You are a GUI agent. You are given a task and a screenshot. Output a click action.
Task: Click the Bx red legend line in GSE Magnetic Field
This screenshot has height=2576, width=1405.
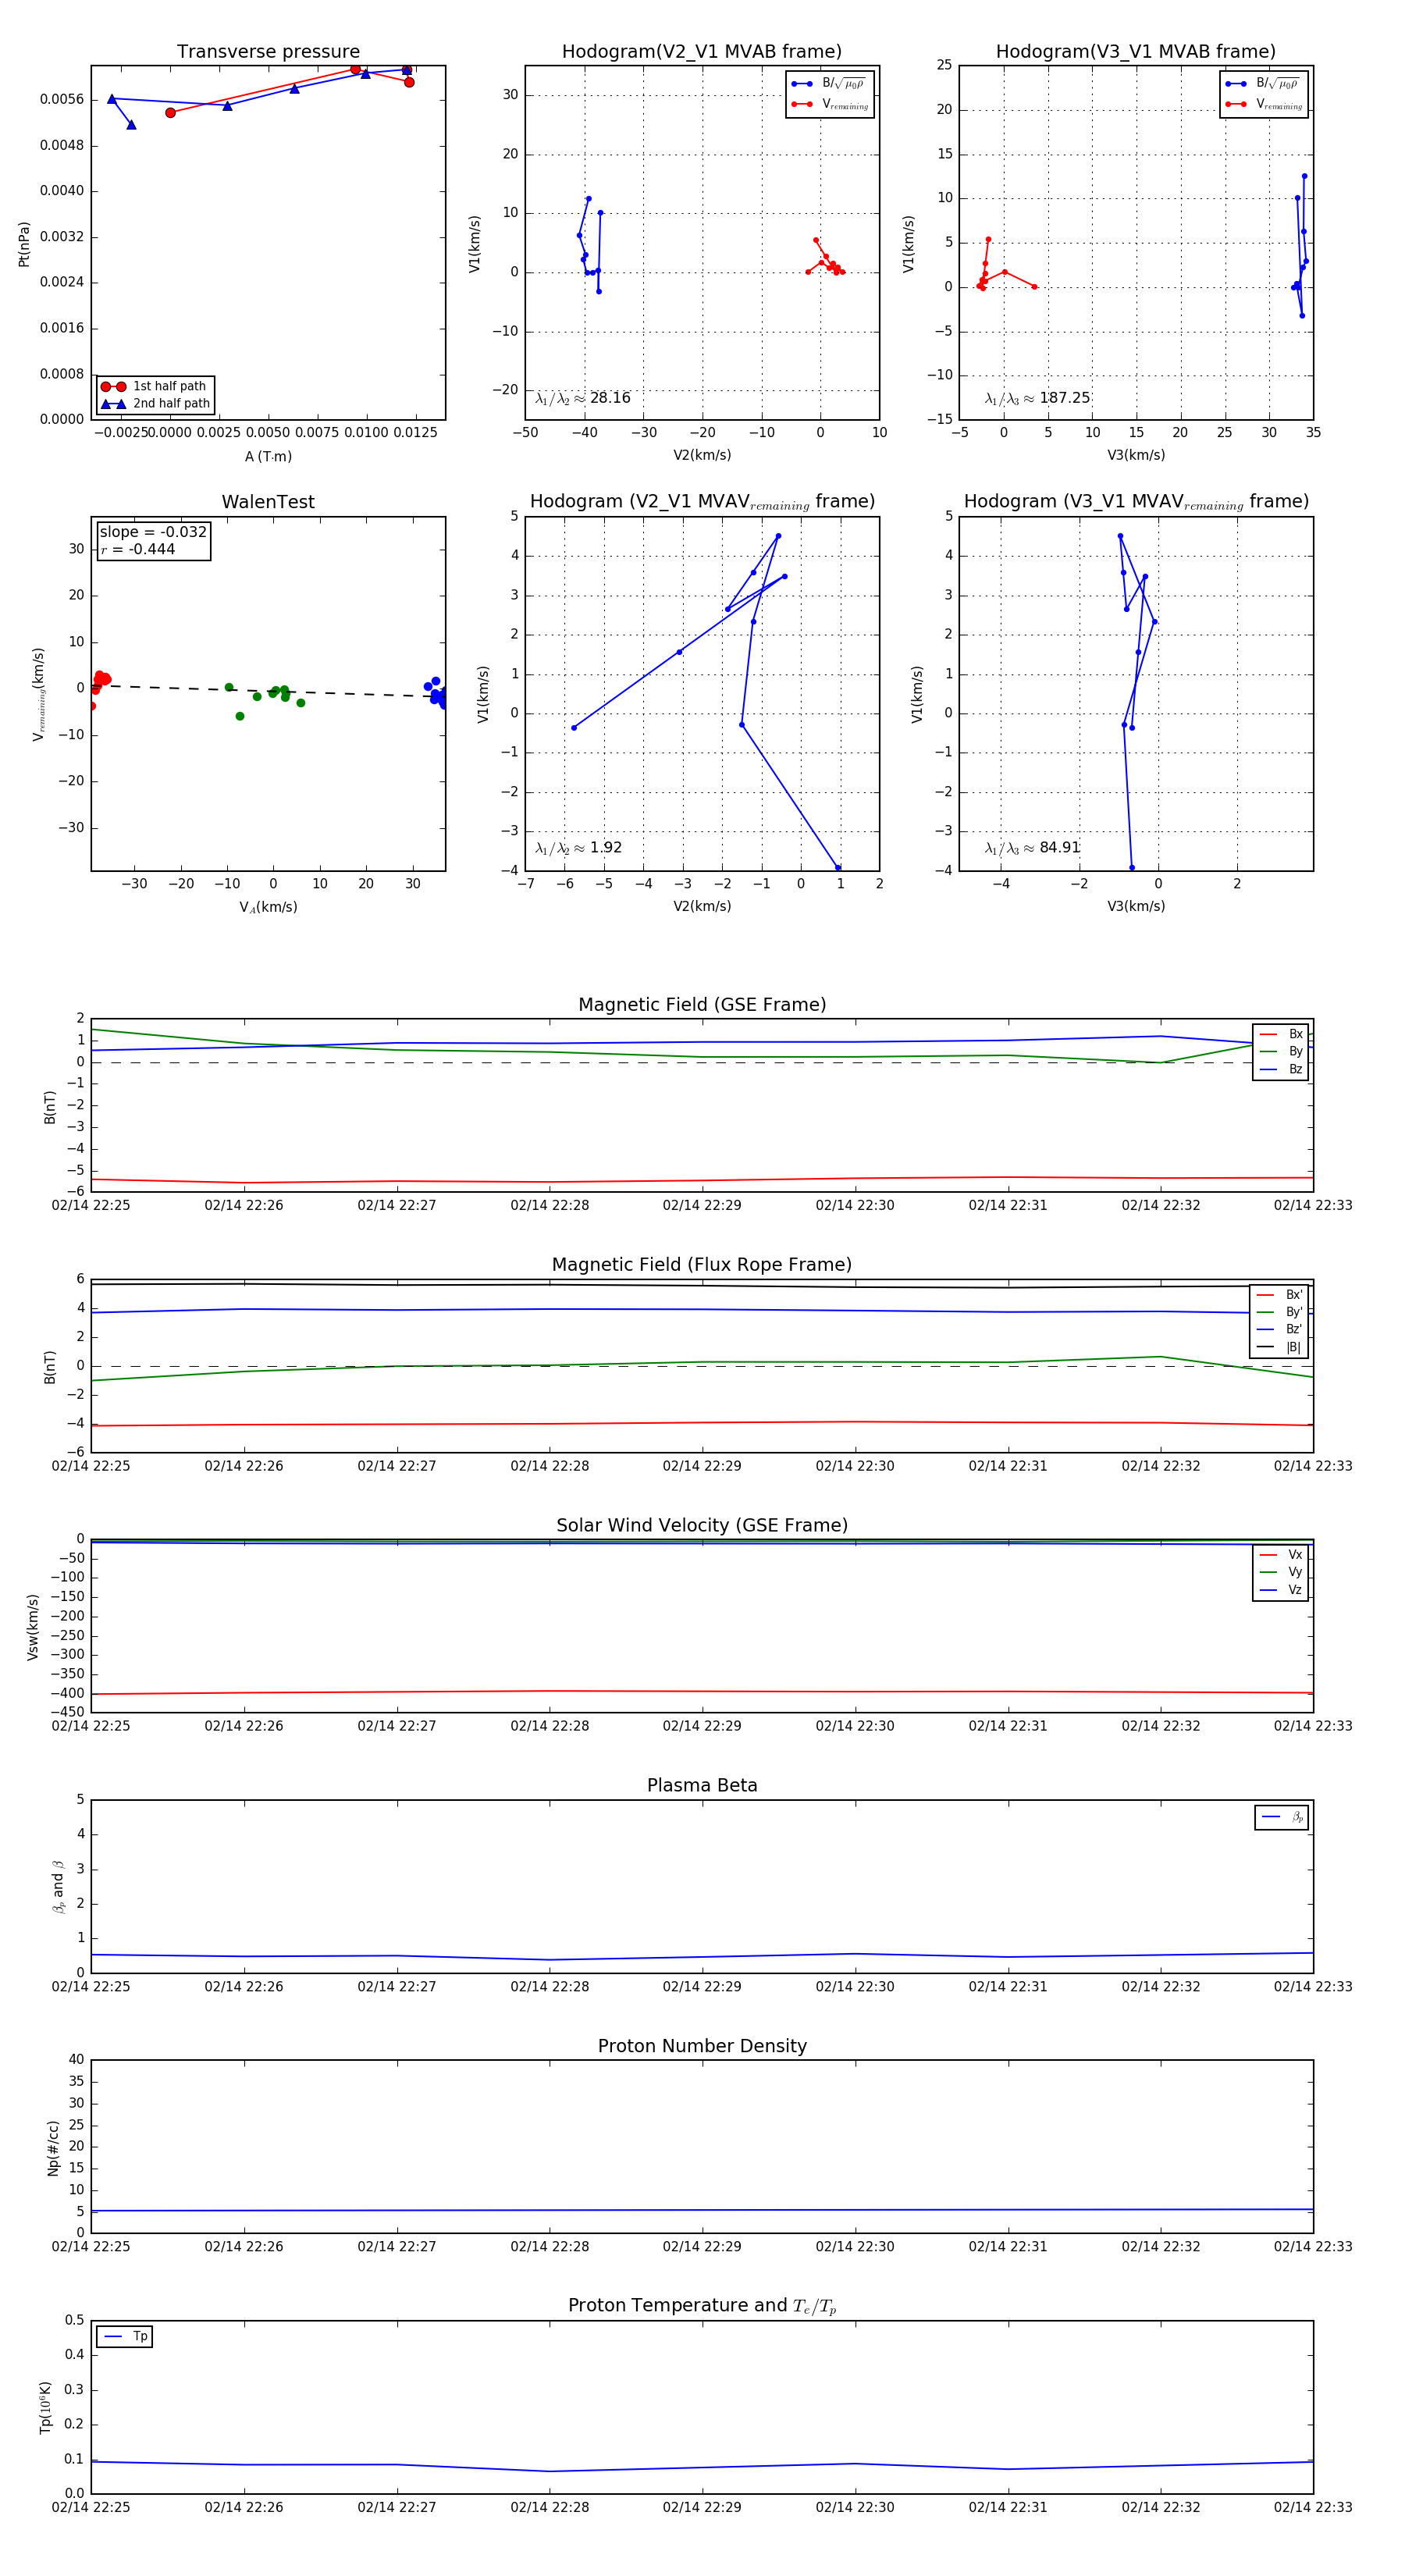pos(1268,1034)
